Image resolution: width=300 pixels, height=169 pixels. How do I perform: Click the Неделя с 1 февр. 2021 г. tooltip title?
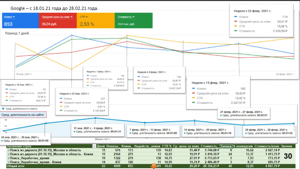99,71
